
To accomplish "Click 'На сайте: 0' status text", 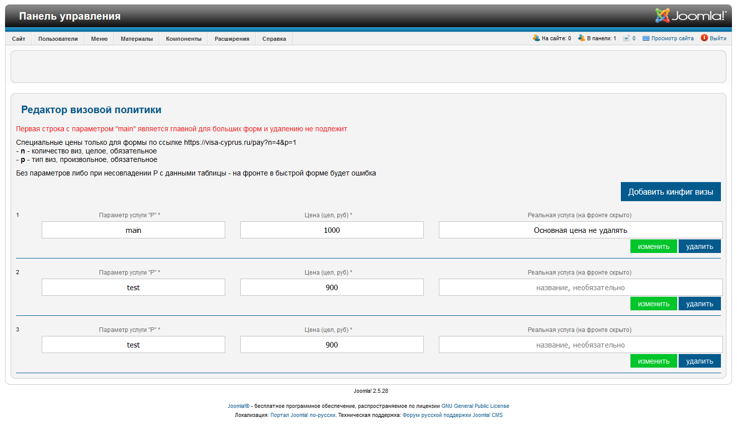I will (556, 38).
